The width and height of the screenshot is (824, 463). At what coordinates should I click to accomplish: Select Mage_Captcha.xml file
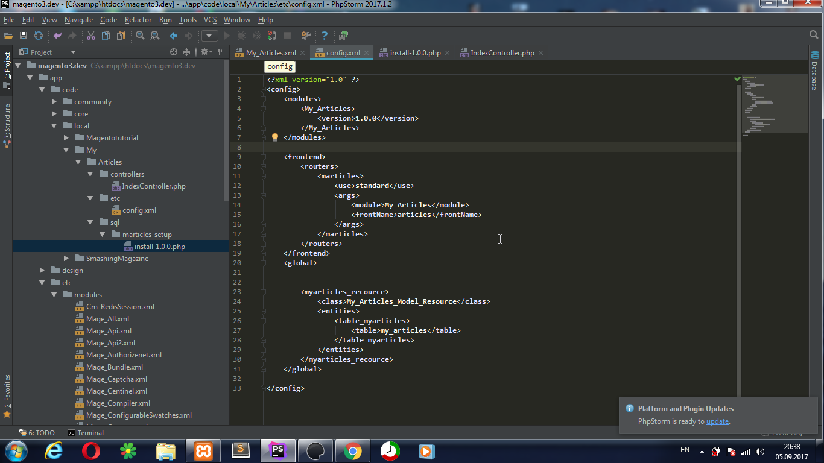pos(116,379)
